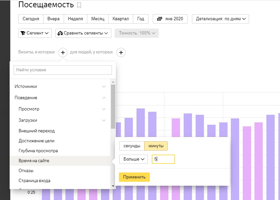Click plus icon after для людей, у которых
The image size is (280, 200).
(121, 52)
